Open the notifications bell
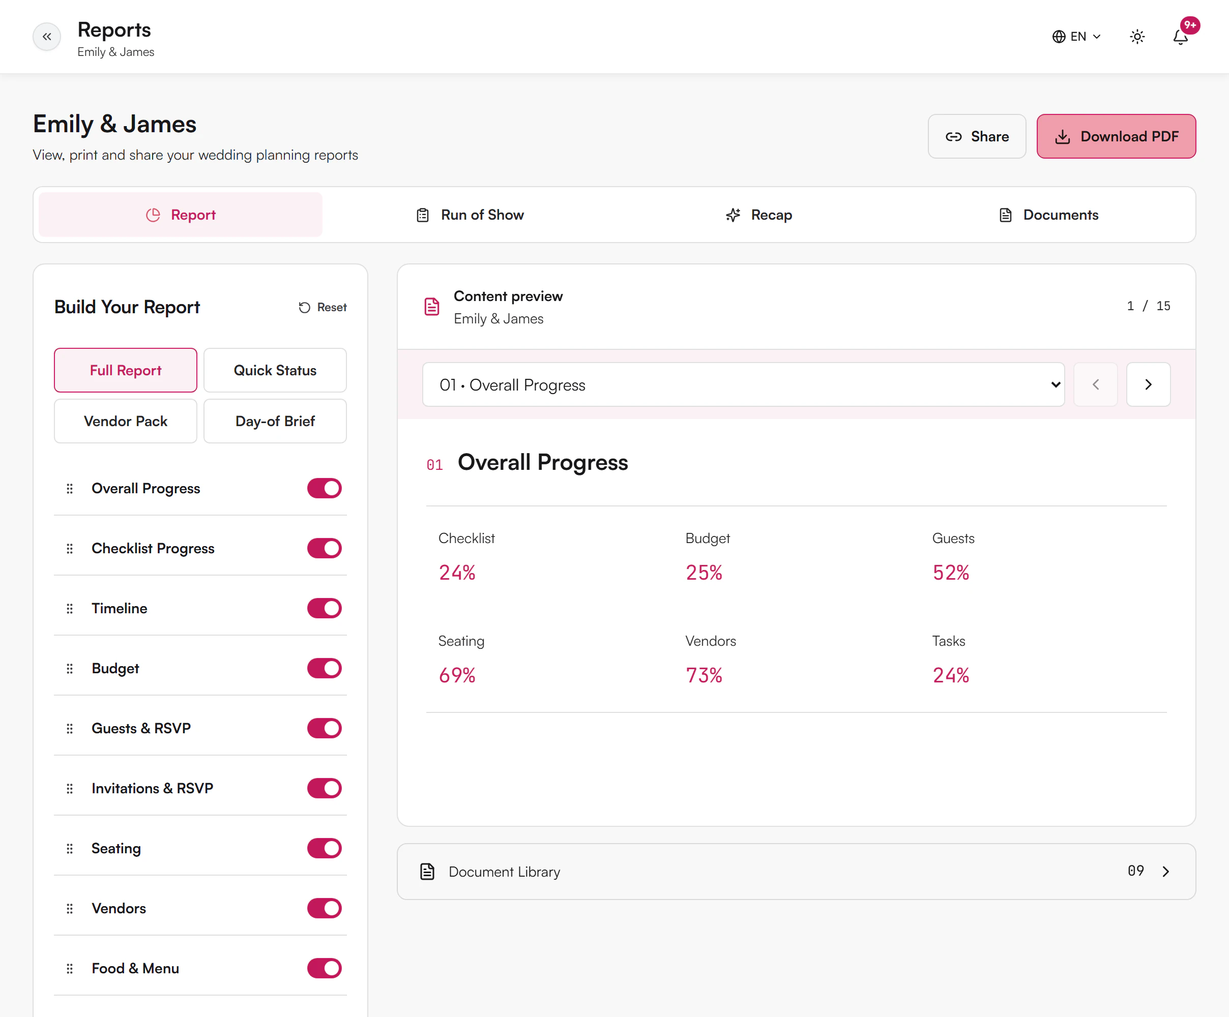Screen dimensions: 1229x1017 (1181, 37)
